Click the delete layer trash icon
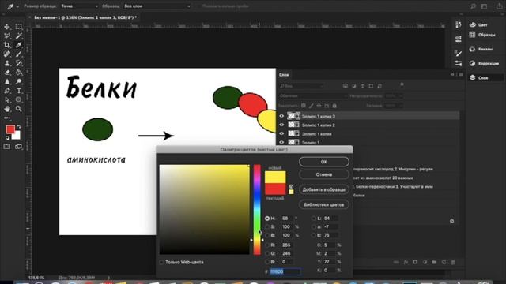The height and width of the screenshot is (284, 506). [453, 263]
